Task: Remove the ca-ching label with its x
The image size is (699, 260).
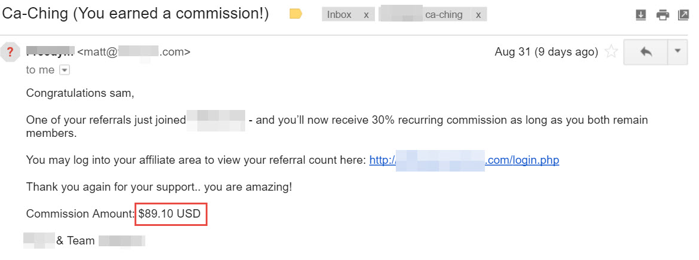Action: [x=478, y=15]
